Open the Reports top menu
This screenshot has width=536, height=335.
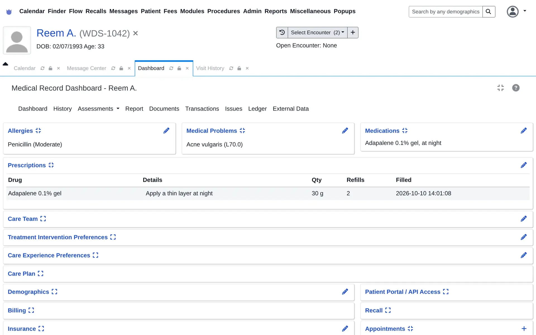(276, 11)
